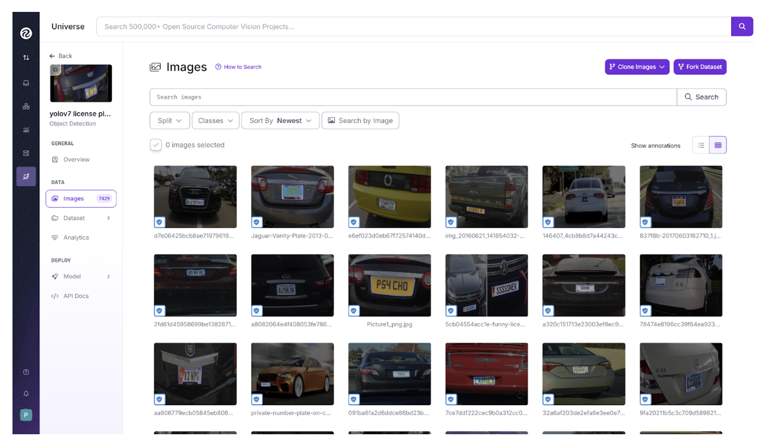Expand the Classes dropdown

(215, 120)
